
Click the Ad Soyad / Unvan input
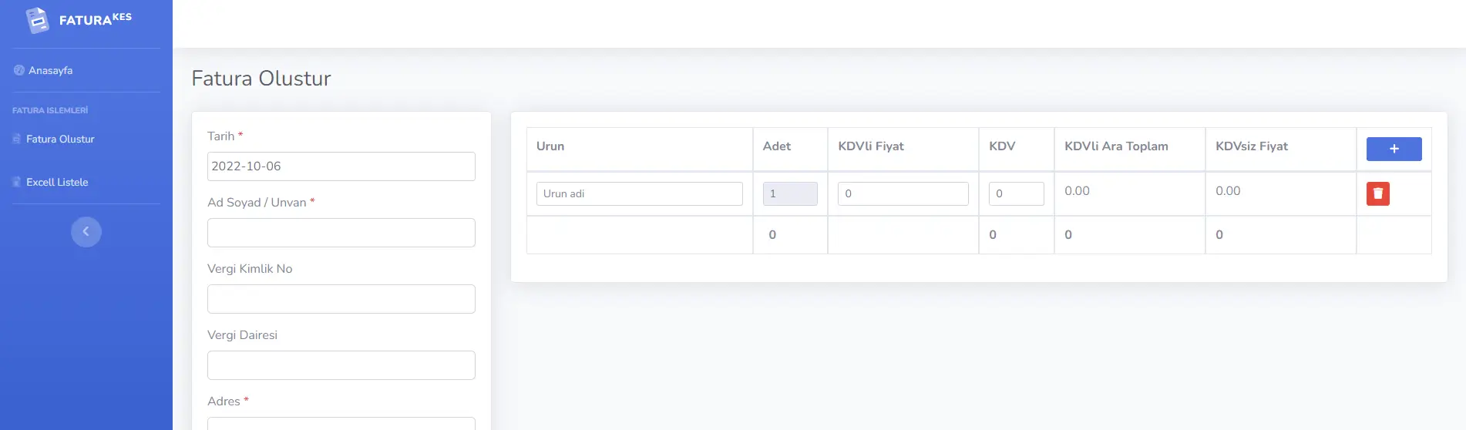pyautogui.click(x=341, y=233)
